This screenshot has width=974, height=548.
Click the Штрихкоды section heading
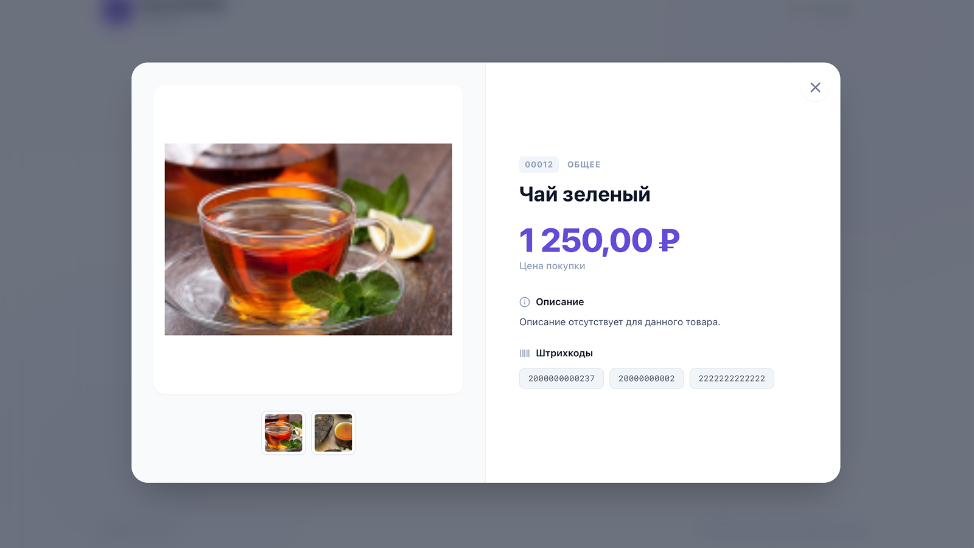pos(564,353)
